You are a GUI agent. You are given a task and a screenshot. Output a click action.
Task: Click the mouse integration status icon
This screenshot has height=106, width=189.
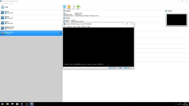126,68
